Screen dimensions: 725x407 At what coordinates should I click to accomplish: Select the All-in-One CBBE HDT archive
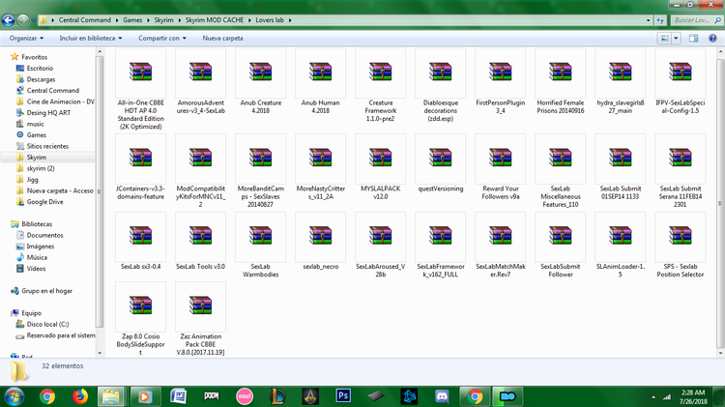140,89
